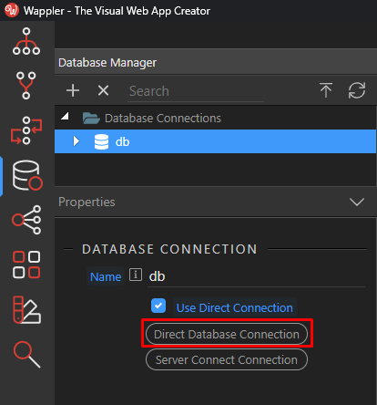
Task: Refresh the Database Manager list
Action: [357, 90]
